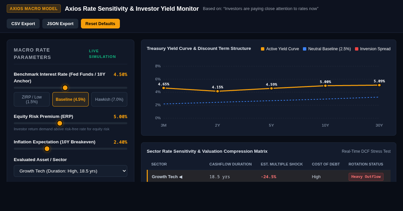
Task: Click the 5.00% equity risk premium value
Action: click(120, 117)
